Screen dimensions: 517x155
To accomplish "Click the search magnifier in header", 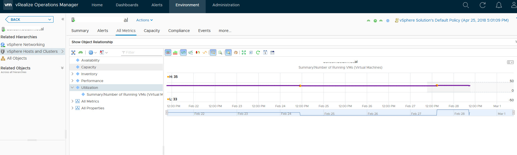I will click(466, 5).
